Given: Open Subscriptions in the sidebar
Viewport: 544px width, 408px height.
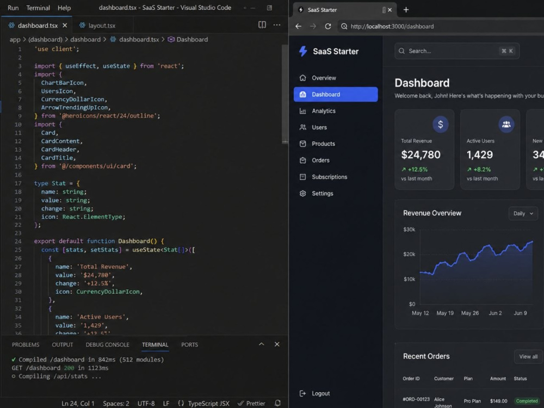Looking at the screenshot, I should tap(336, 177).
